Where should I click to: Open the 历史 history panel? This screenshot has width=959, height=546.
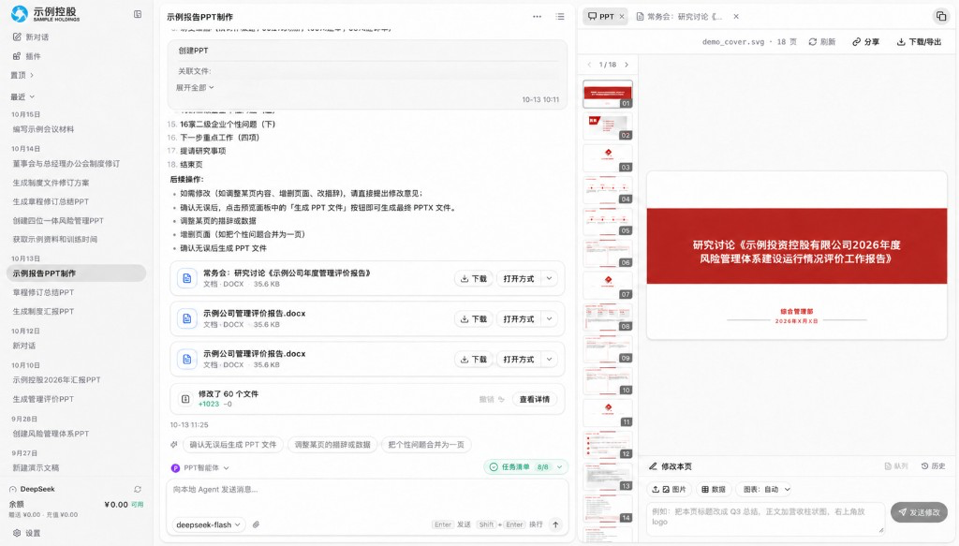[x=934, y=465]
